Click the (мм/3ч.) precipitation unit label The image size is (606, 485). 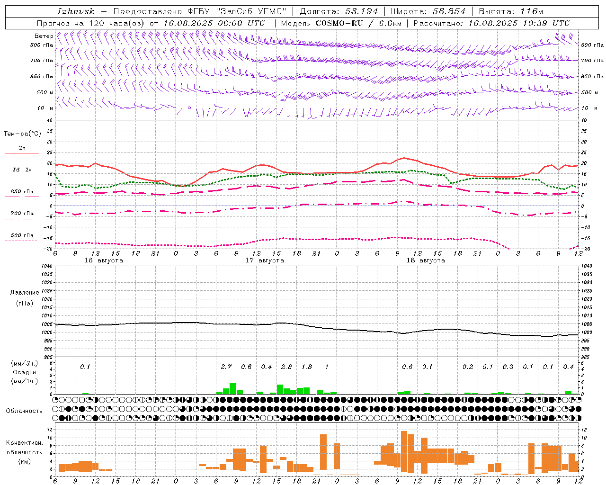point(24,363)
